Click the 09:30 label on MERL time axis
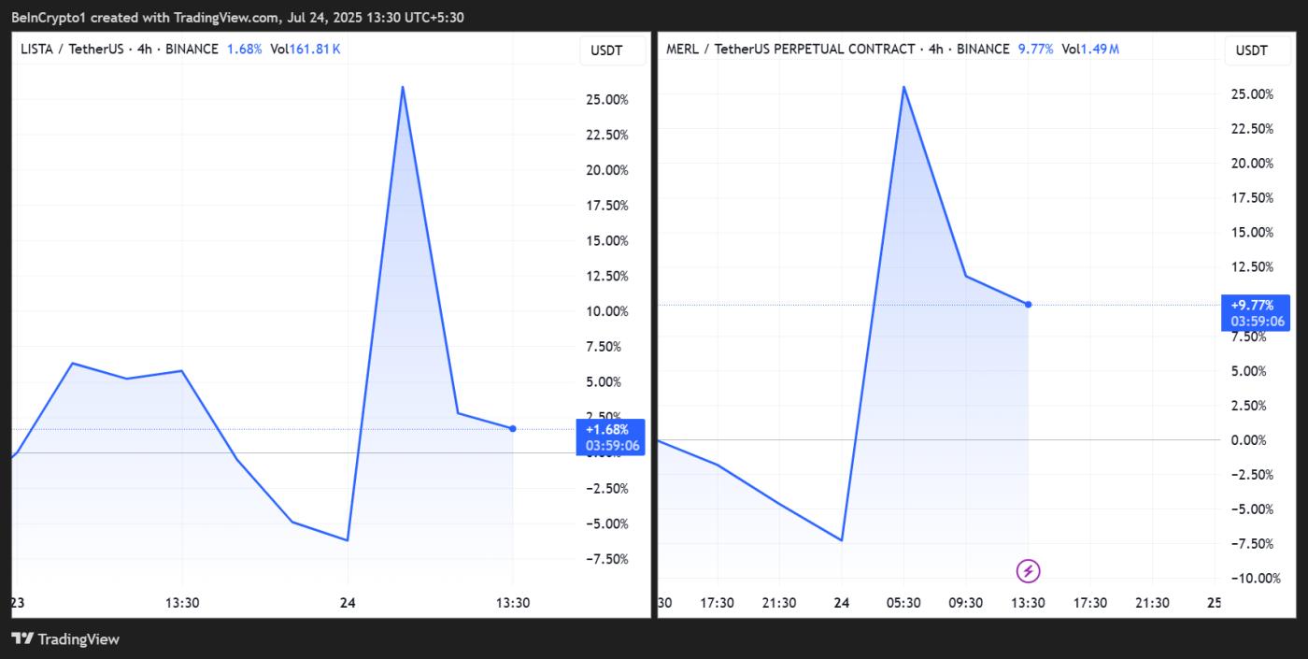Viewport: 1308px width, 659px height. (965, 603)
